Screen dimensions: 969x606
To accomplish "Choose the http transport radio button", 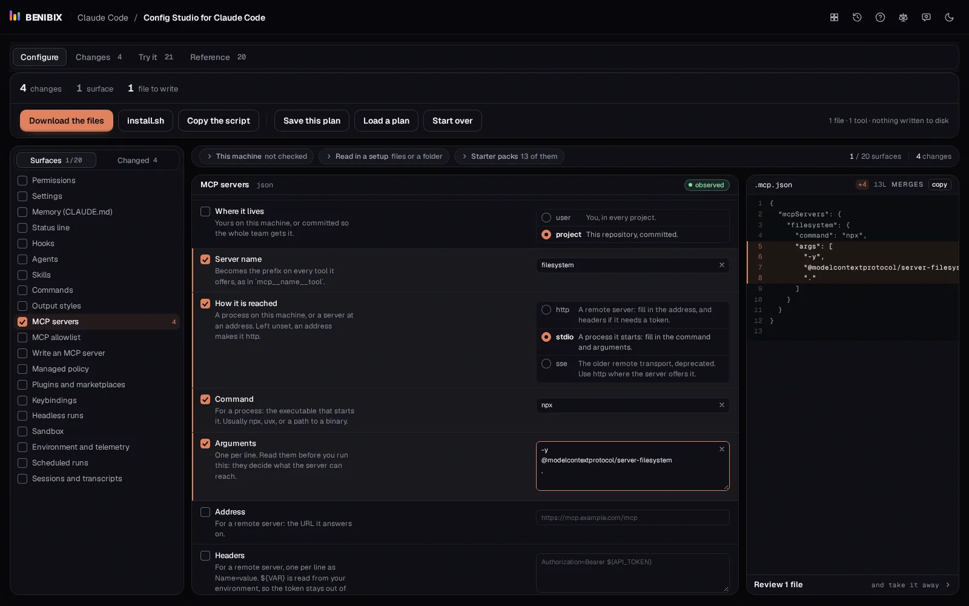I will (546, 310).
